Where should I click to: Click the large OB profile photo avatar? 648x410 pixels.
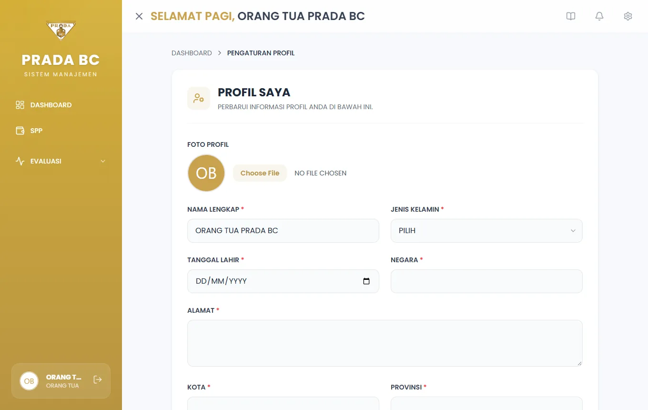pyautogui.click(x=206, y=173)
